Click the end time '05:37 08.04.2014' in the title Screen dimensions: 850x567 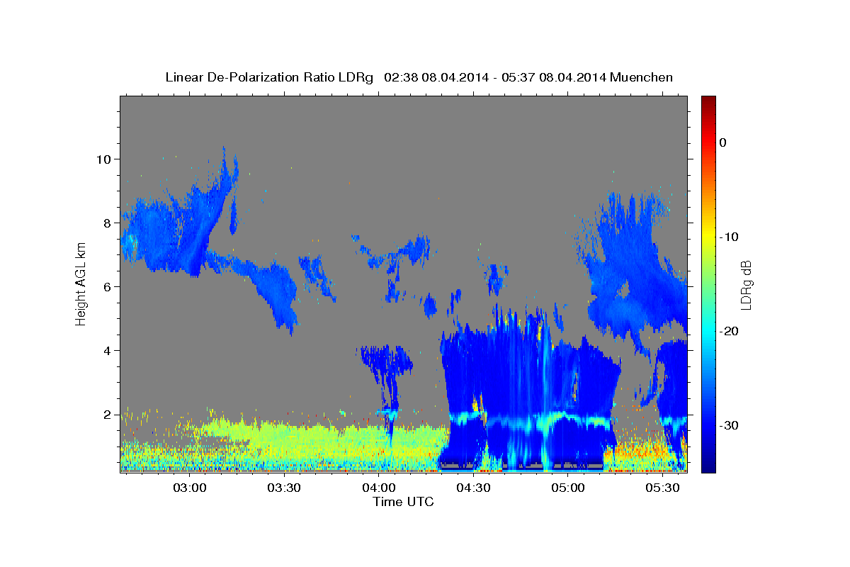click(x=554, y=77)
